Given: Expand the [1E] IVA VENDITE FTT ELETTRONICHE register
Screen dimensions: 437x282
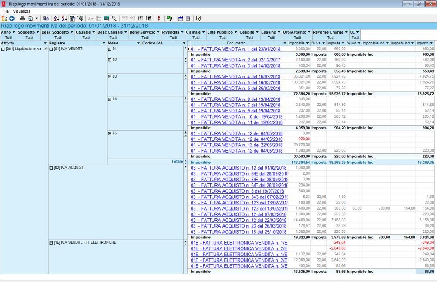Looking at the screenshot, I should click(x=51, y=243).
